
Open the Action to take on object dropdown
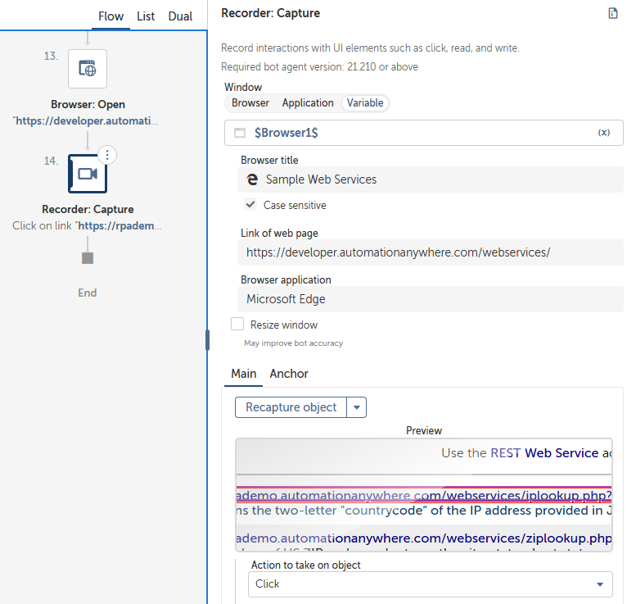pos(431,584)
